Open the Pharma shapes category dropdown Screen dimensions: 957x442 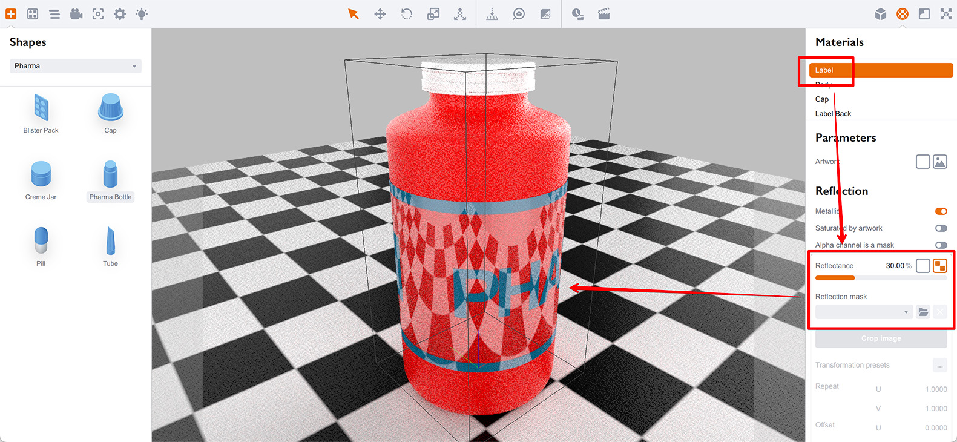tap(76, 66)
